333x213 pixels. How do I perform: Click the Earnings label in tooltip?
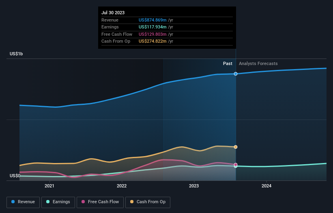click(x=110, y=27)
